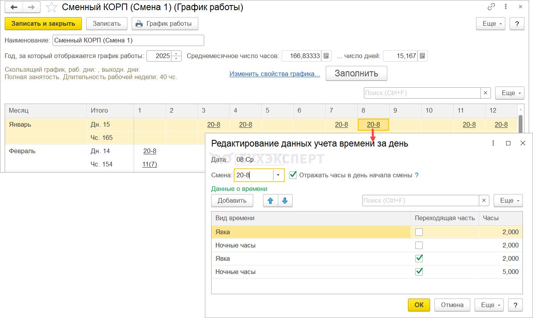
Task: Fill schedule with Заполнить button
Action: pyautogui.click(x=357, y=73)
